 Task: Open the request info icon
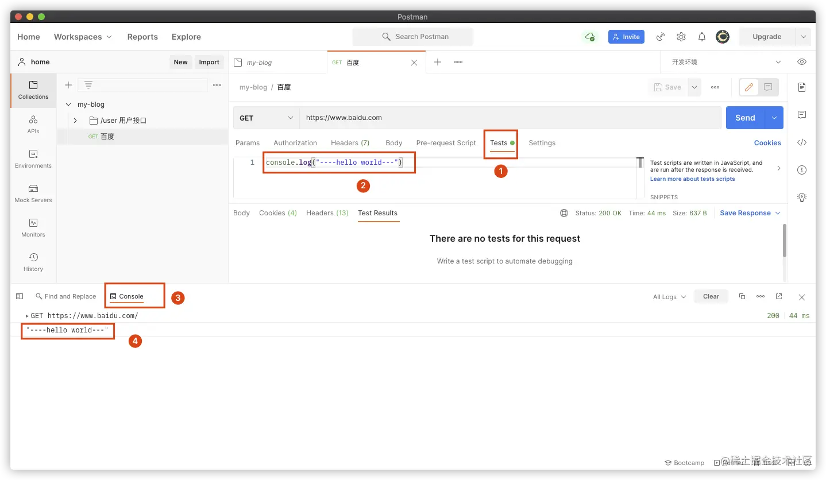(802, 170)
